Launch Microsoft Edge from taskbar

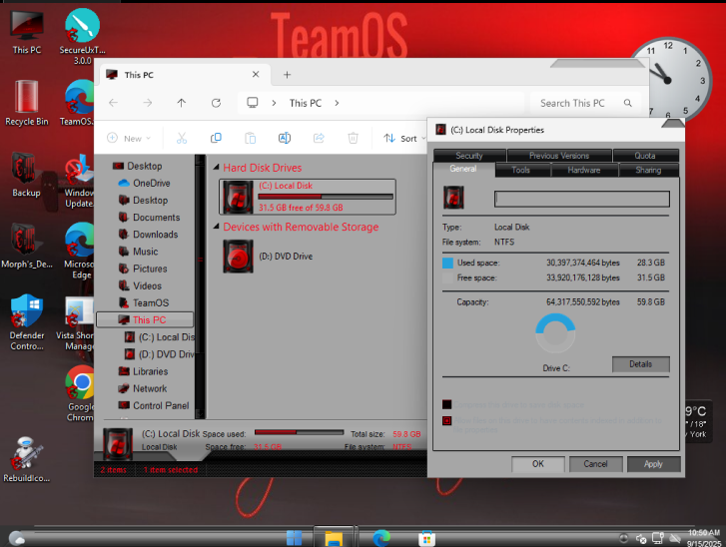[381, 538]
